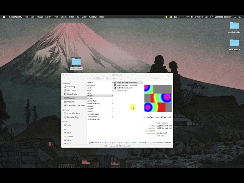Select cubeTextures.psd file
244x183 pixels.
pos(128,88)
